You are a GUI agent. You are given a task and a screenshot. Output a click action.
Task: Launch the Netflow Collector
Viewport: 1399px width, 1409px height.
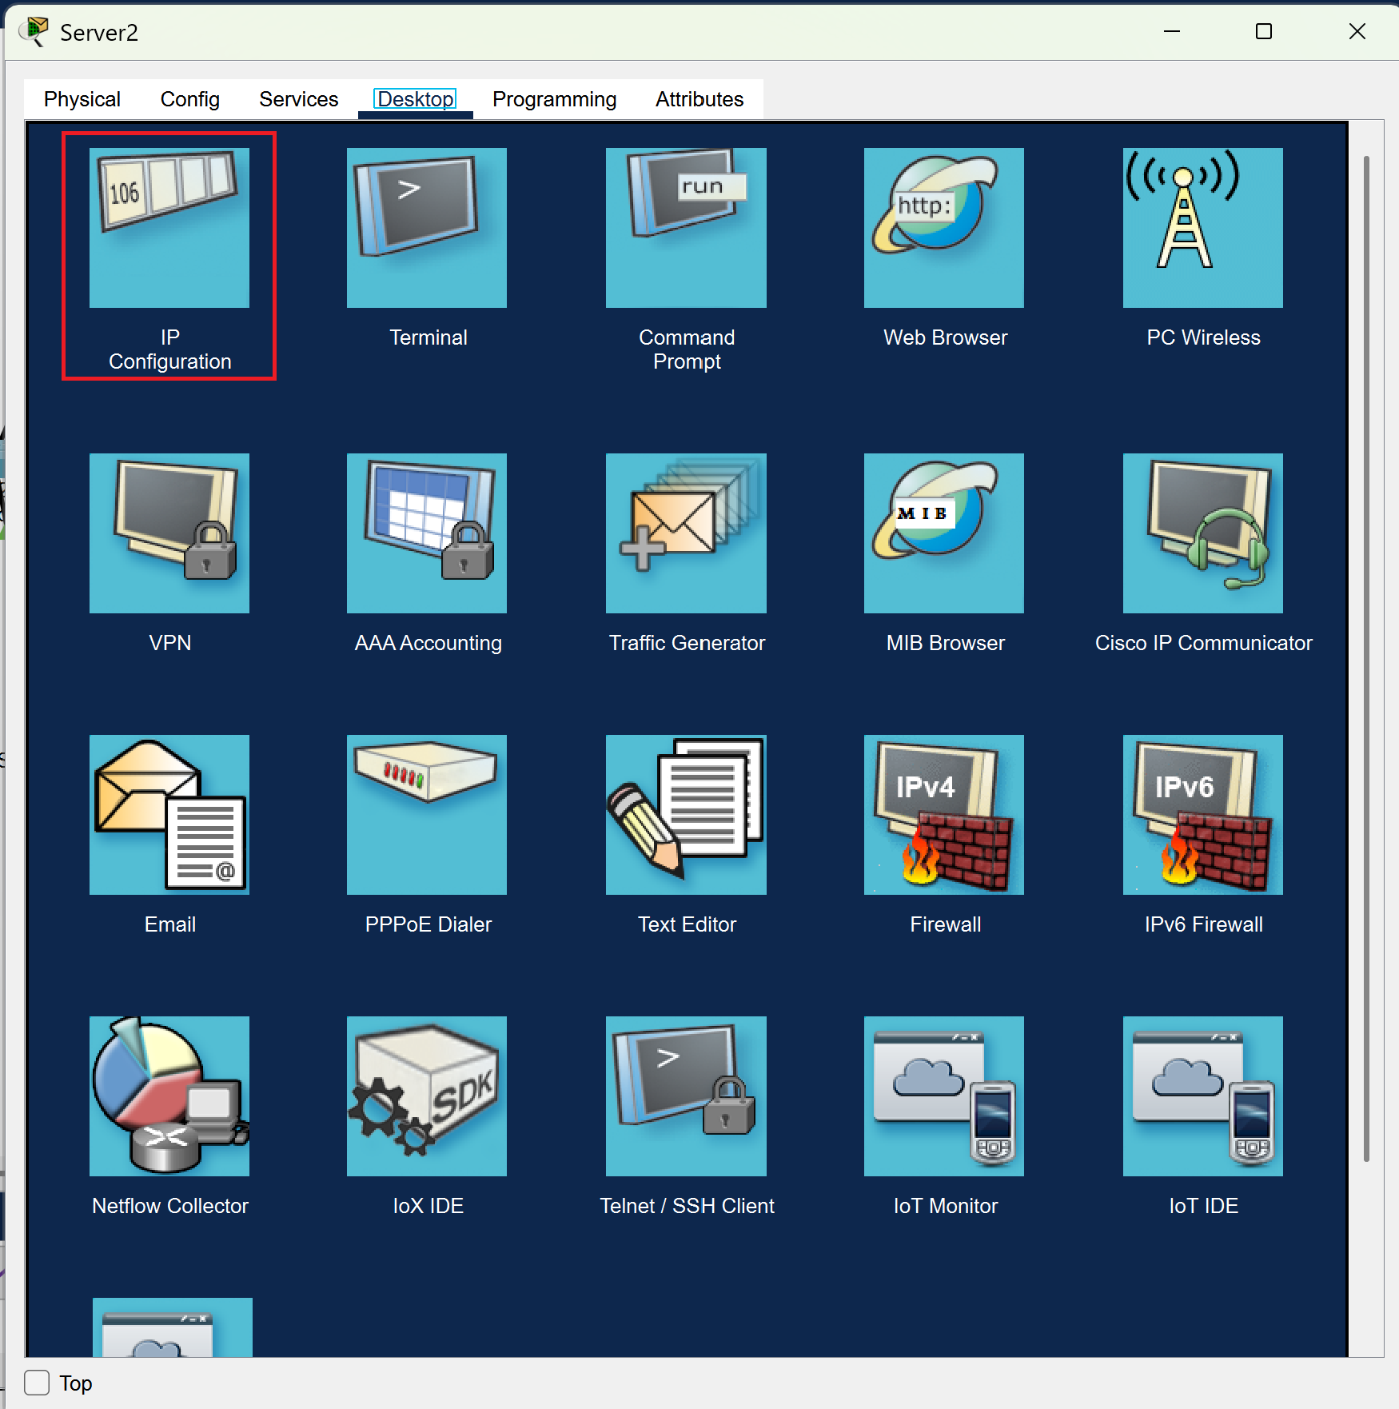(169, 1096)
